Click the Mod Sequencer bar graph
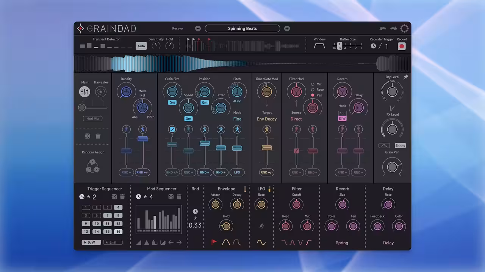The height and width of the screenshot is (272, 485). [x=159, y=219]
